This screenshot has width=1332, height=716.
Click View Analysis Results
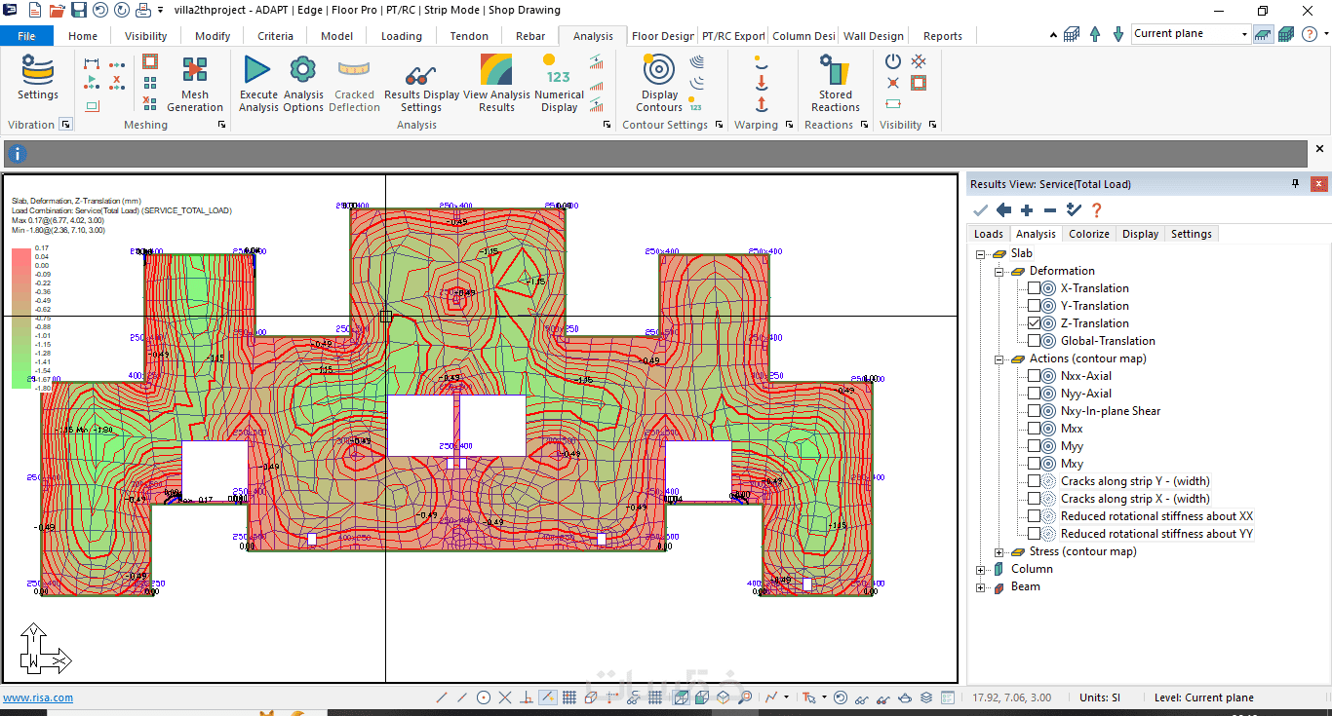click(496, 83)
